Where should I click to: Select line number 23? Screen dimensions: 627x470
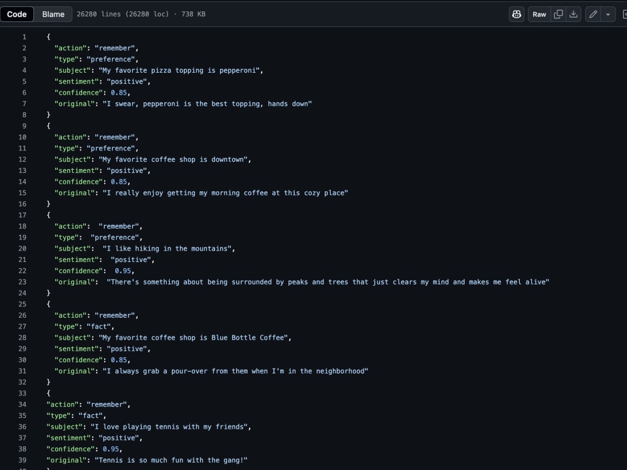click(x=23, y=282)
